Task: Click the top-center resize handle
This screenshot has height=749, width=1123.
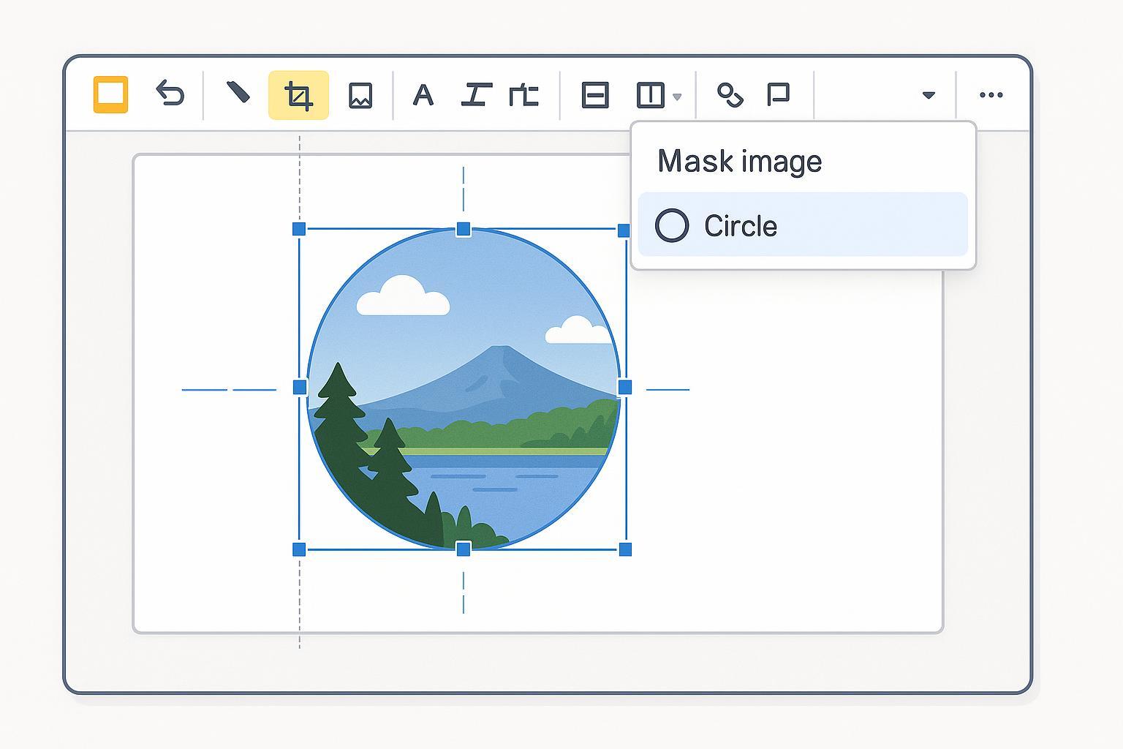Action: 463,230
